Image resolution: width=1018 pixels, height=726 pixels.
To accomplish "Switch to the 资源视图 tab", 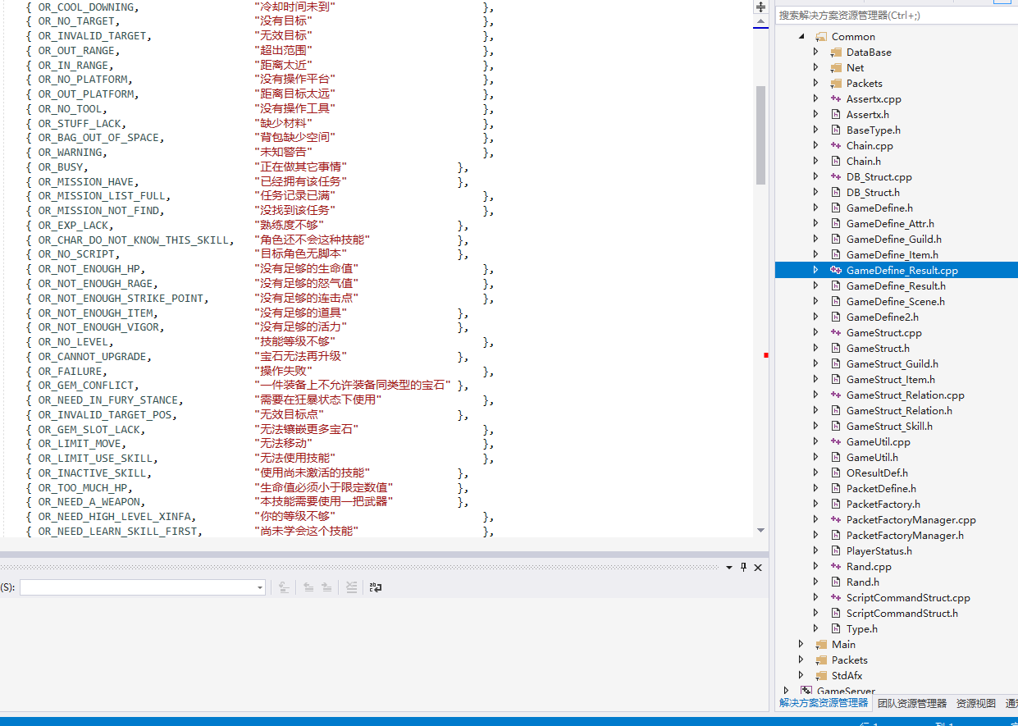I will tap(975, 703).
